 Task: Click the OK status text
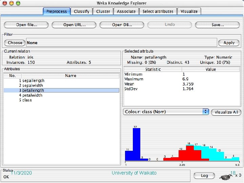[x=6, y=177]
